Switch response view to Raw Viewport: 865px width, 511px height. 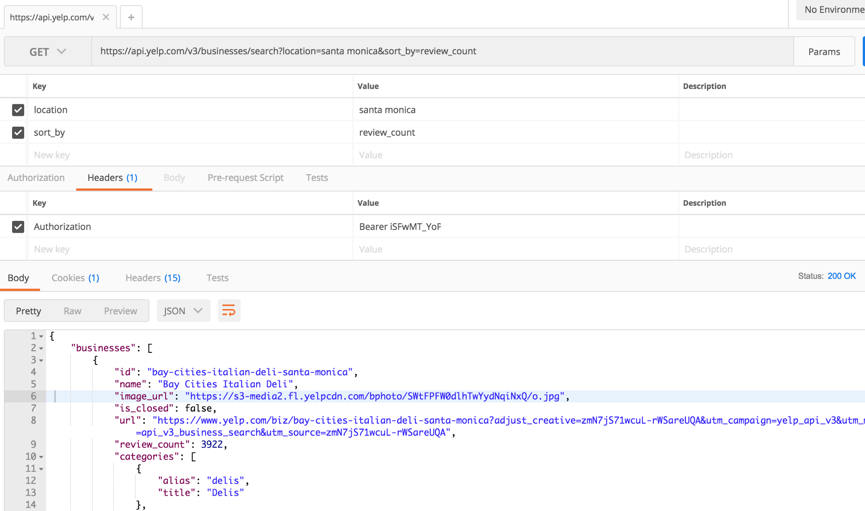(x=72, y=311)
